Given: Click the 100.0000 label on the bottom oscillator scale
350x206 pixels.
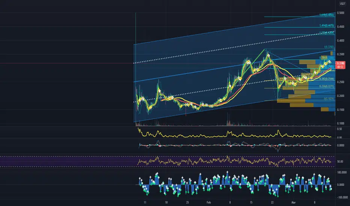Looking at the screenshot, I should tap(342, 172).
